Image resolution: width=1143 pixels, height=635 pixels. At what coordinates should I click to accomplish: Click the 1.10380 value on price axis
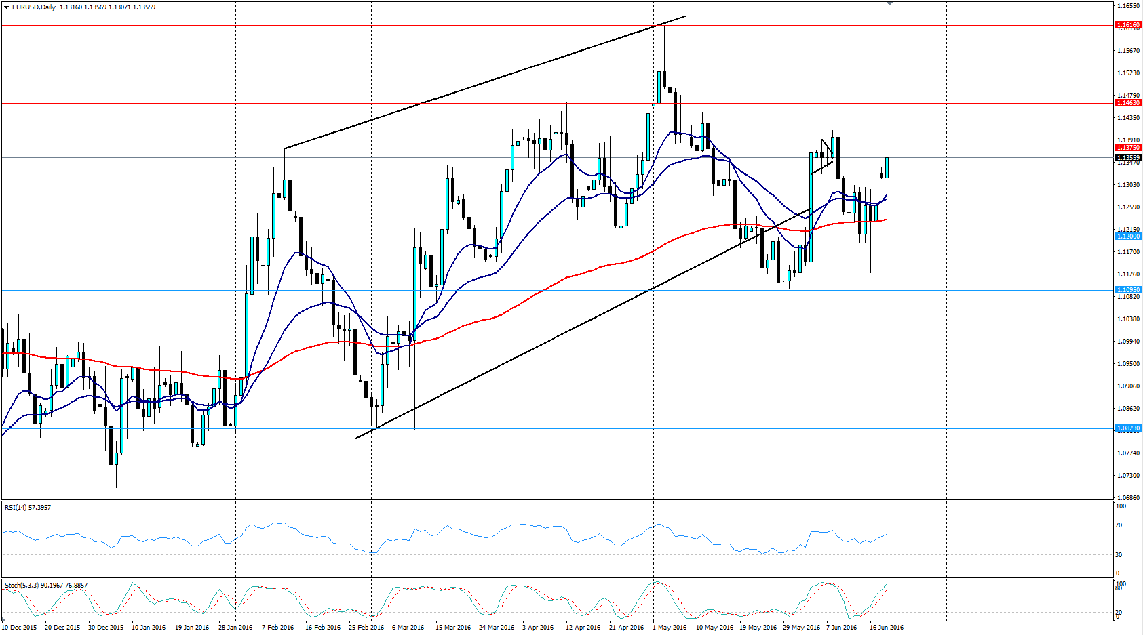pos(1128,319)
